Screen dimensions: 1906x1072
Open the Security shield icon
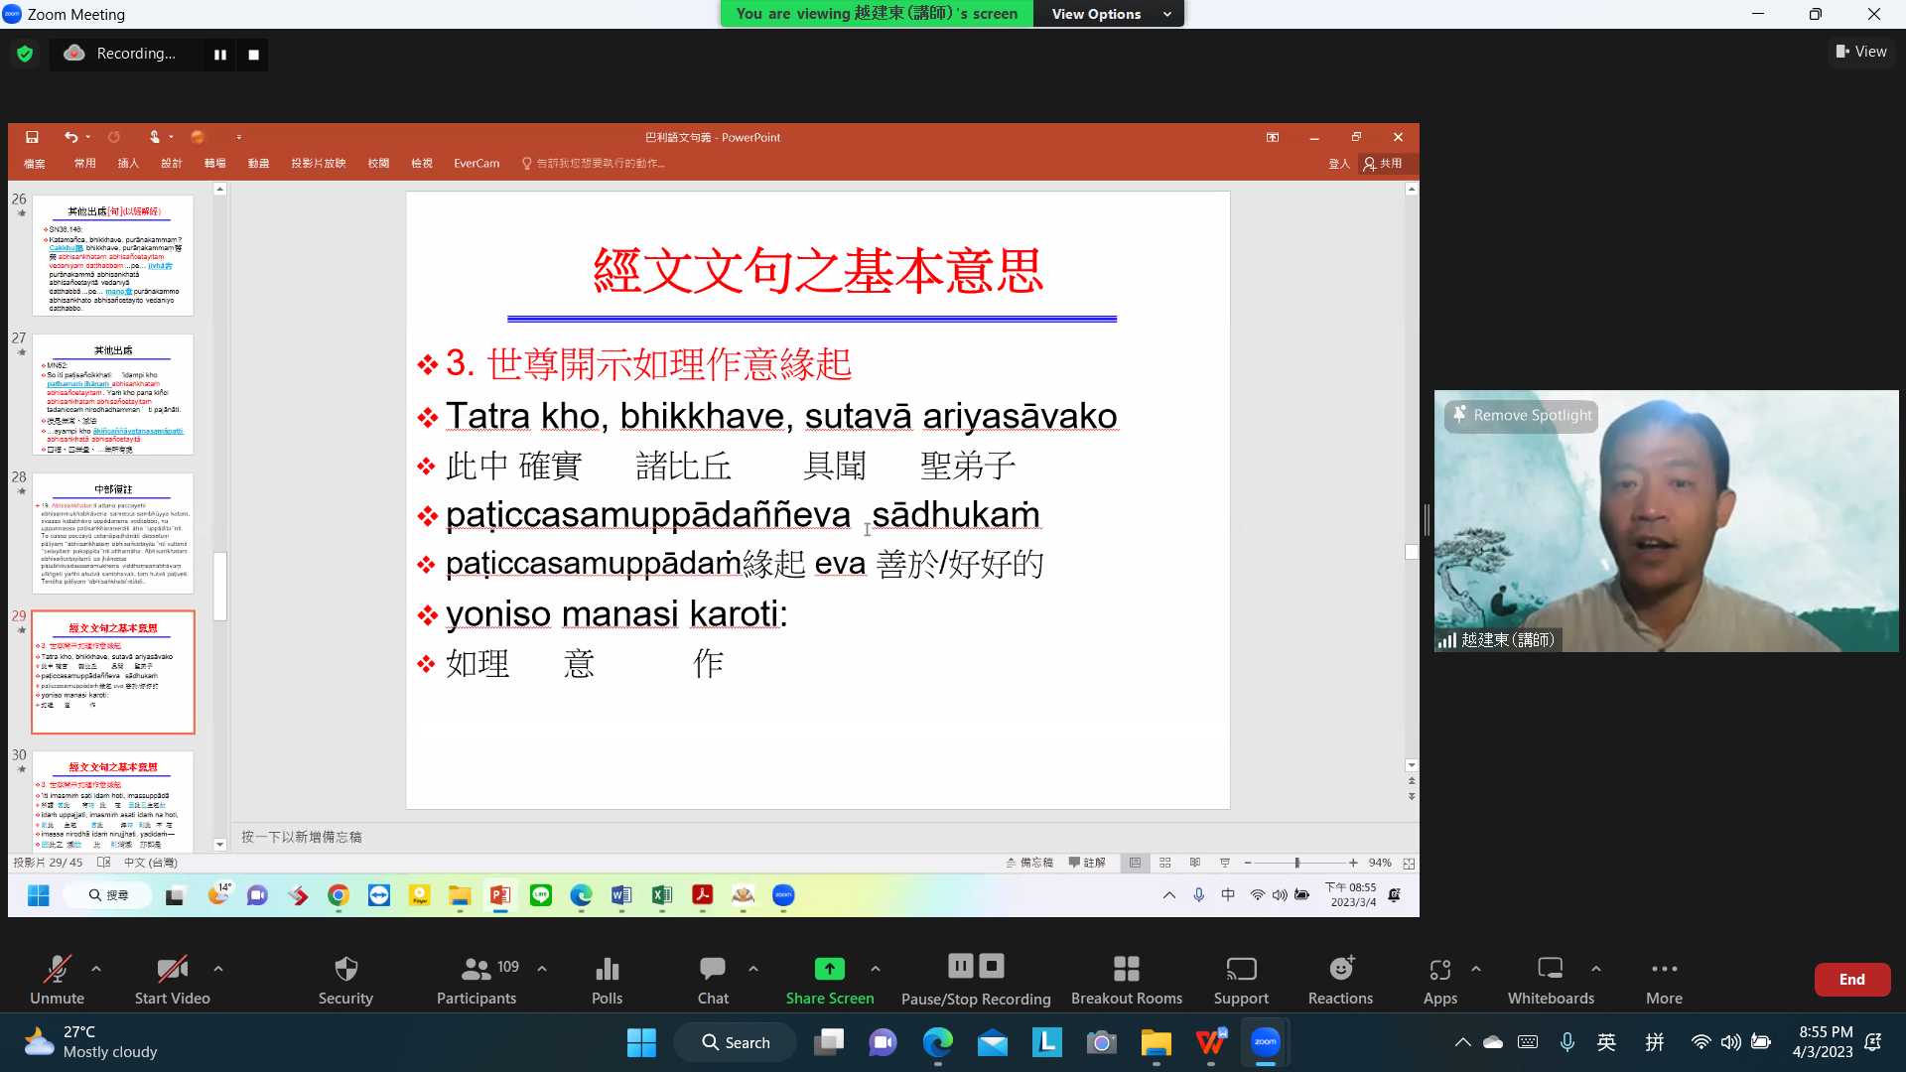click(345, 969)
